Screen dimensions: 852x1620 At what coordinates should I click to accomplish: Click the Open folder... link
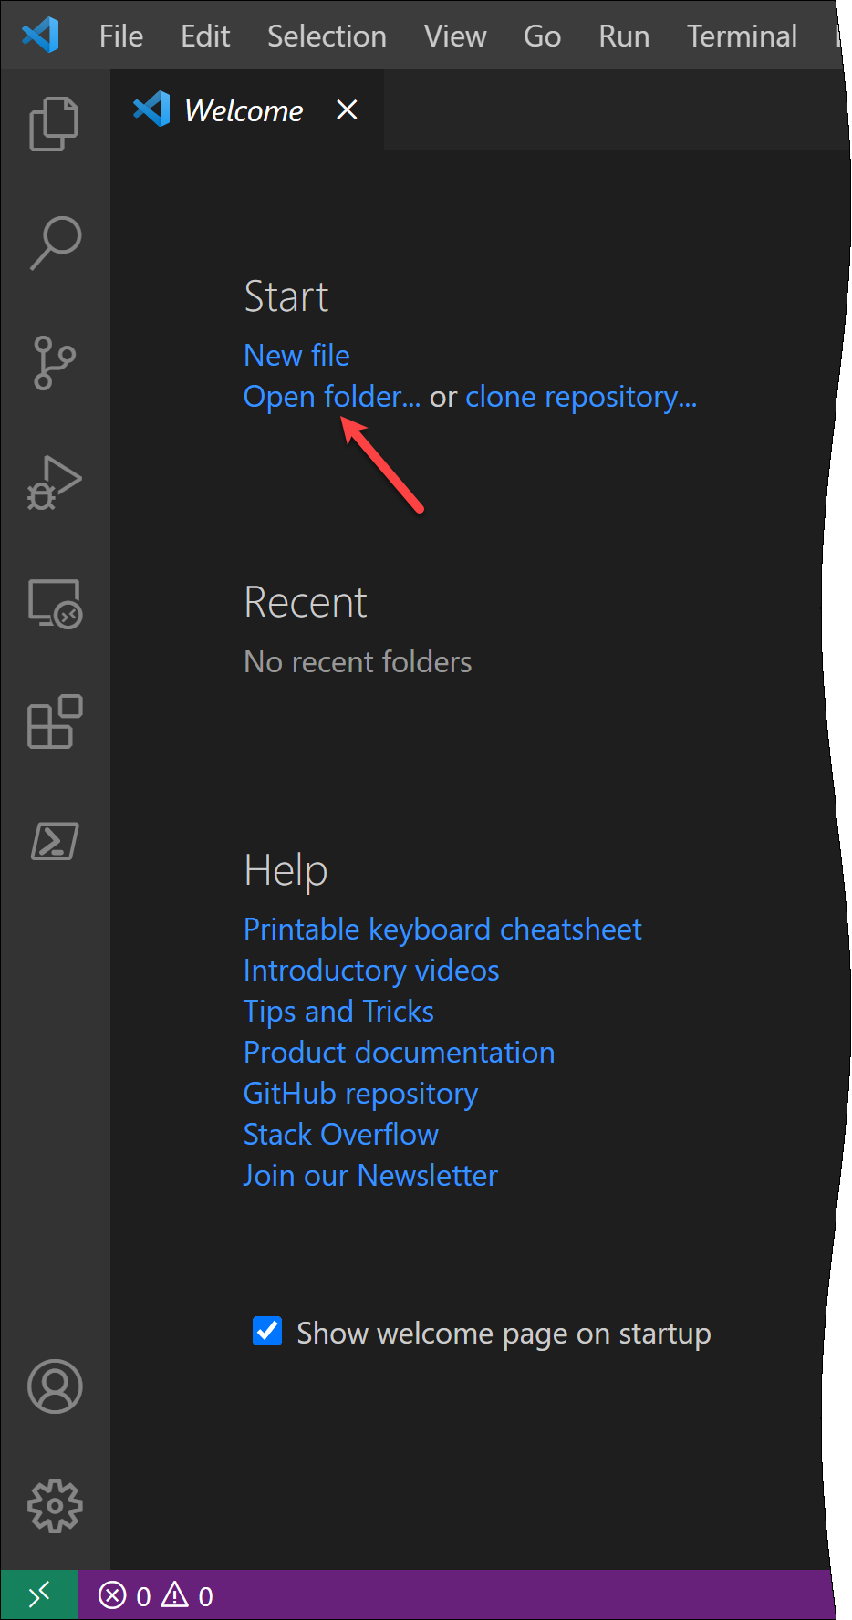(x=332, y=397)
